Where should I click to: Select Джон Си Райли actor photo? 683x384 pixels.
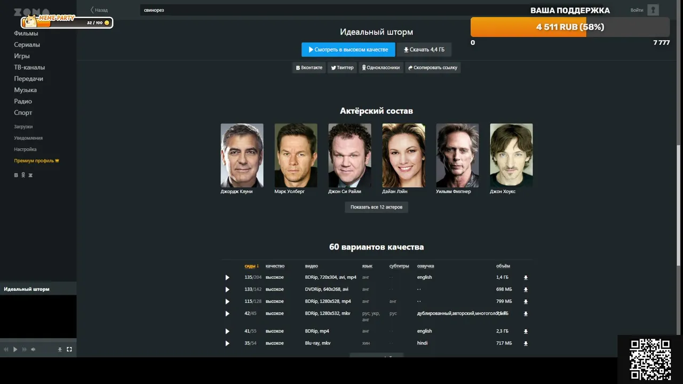(350, 156)
